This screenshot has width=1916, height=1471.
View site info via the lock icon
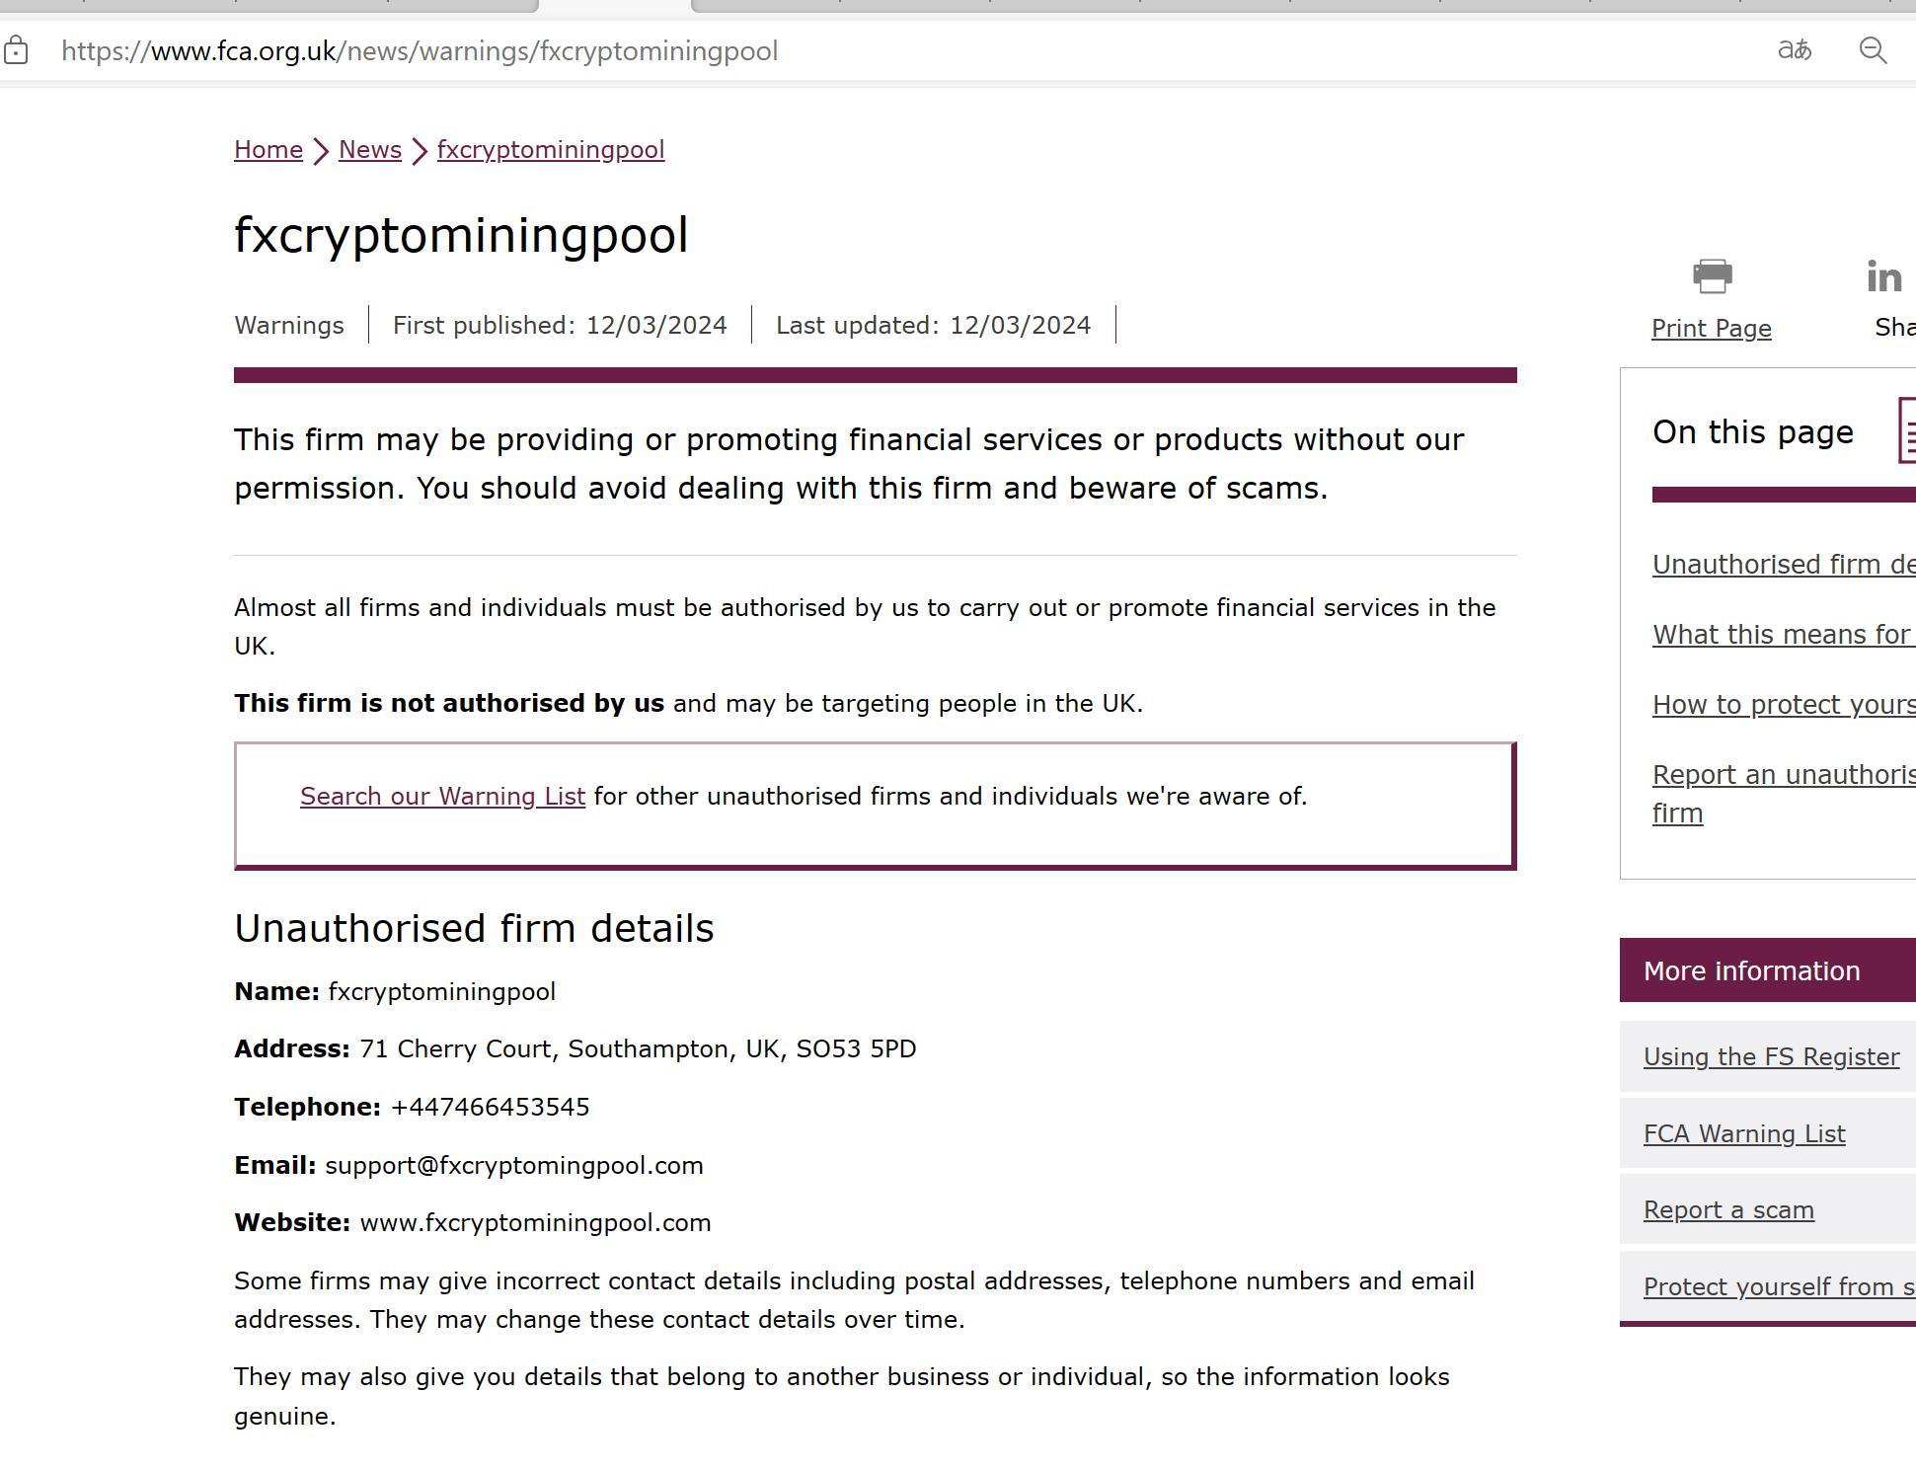16,50
